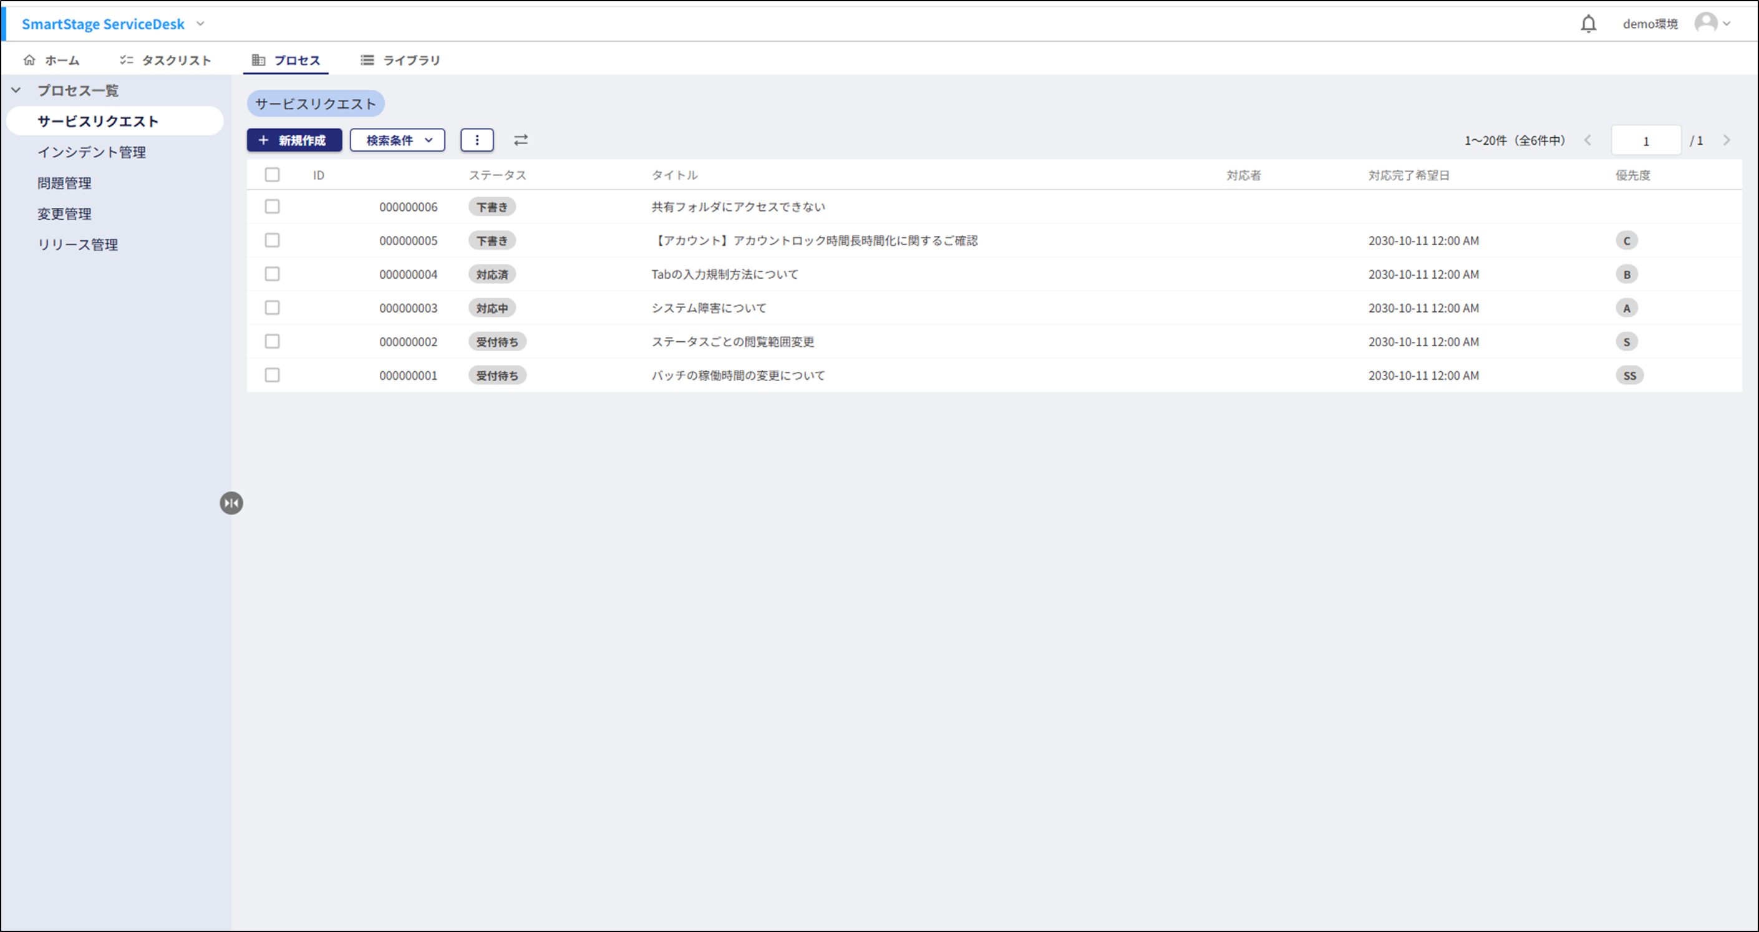Open the SmartStage ServiceDesk app switcher chevron
Viewport: 1759px width, 932px height.
tap(200, 24)
